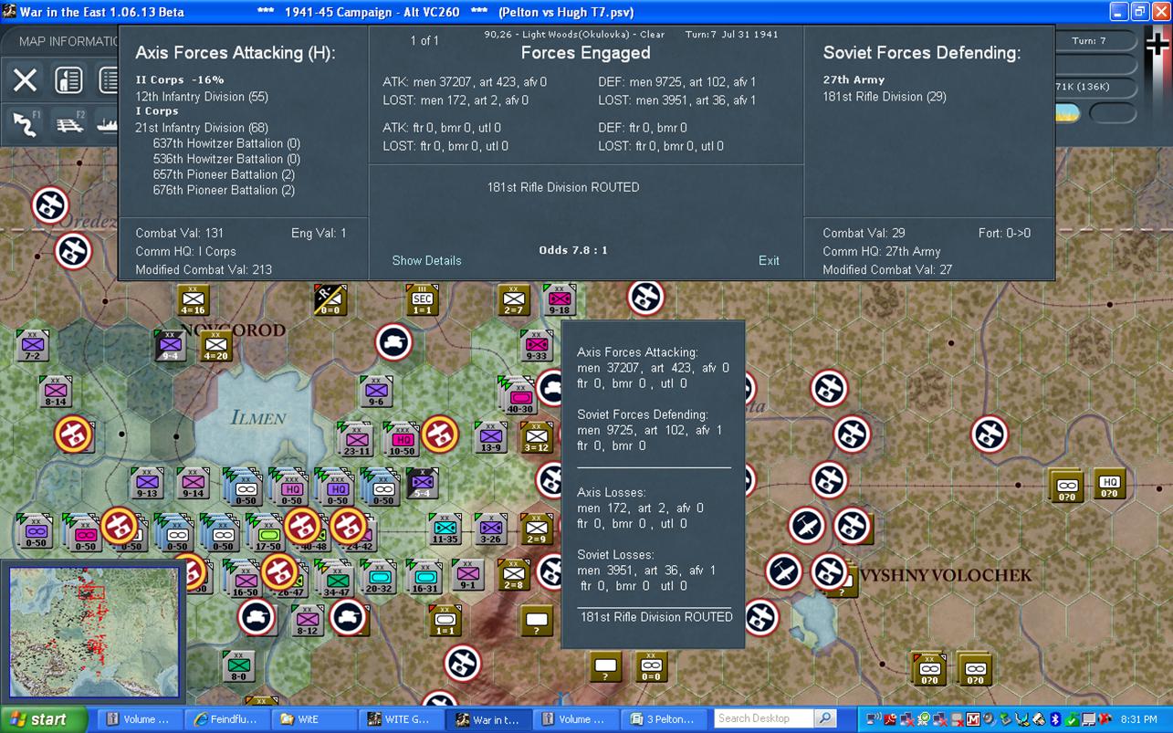Switch to the 3 Pelton taskbar window
Screen dimensions: 1173x733
(663, 719)
